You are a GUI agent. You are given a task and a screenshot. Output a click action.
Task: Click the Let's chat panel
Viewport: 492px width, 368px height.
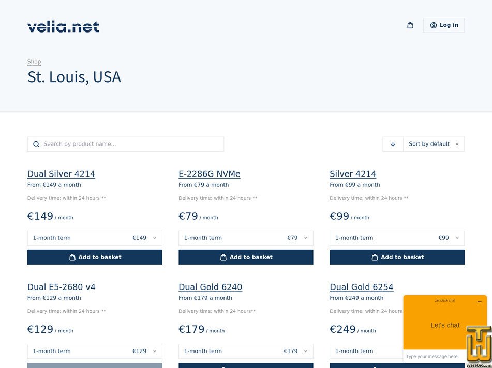tap(445, 326)
